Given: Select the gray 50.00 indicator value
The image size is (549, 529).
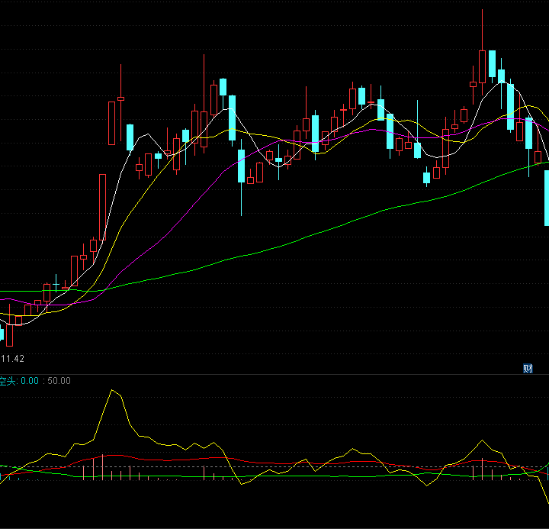Looking at the screenshot, I should click(x=59, y=381).
